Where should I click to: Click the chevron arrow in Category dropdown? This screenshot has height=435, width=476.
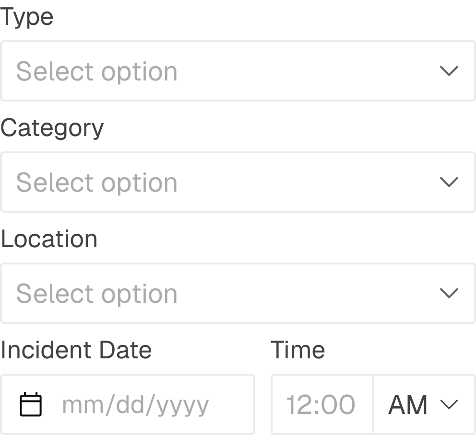coord(449,182)
